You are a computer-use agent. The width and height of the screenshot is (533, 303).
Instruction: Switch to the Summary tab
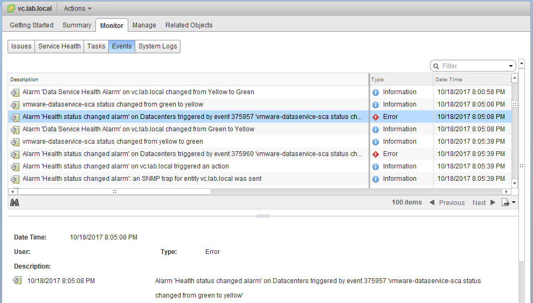[77, 25]
